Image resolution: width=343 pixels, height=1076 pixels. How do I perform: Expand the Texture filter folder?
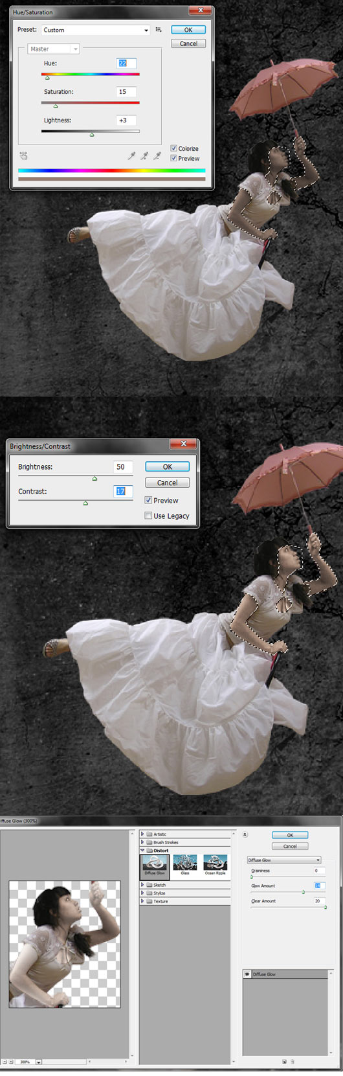(142, 901)
